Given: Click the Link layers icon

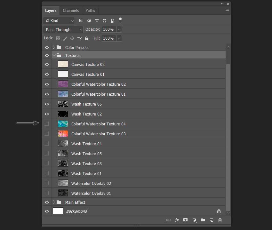Looking at the screenshot, I should pos(168,220).
